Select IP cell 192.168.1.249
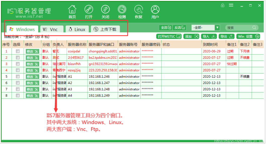Screen dimensions: 266x146 (102, 96)
